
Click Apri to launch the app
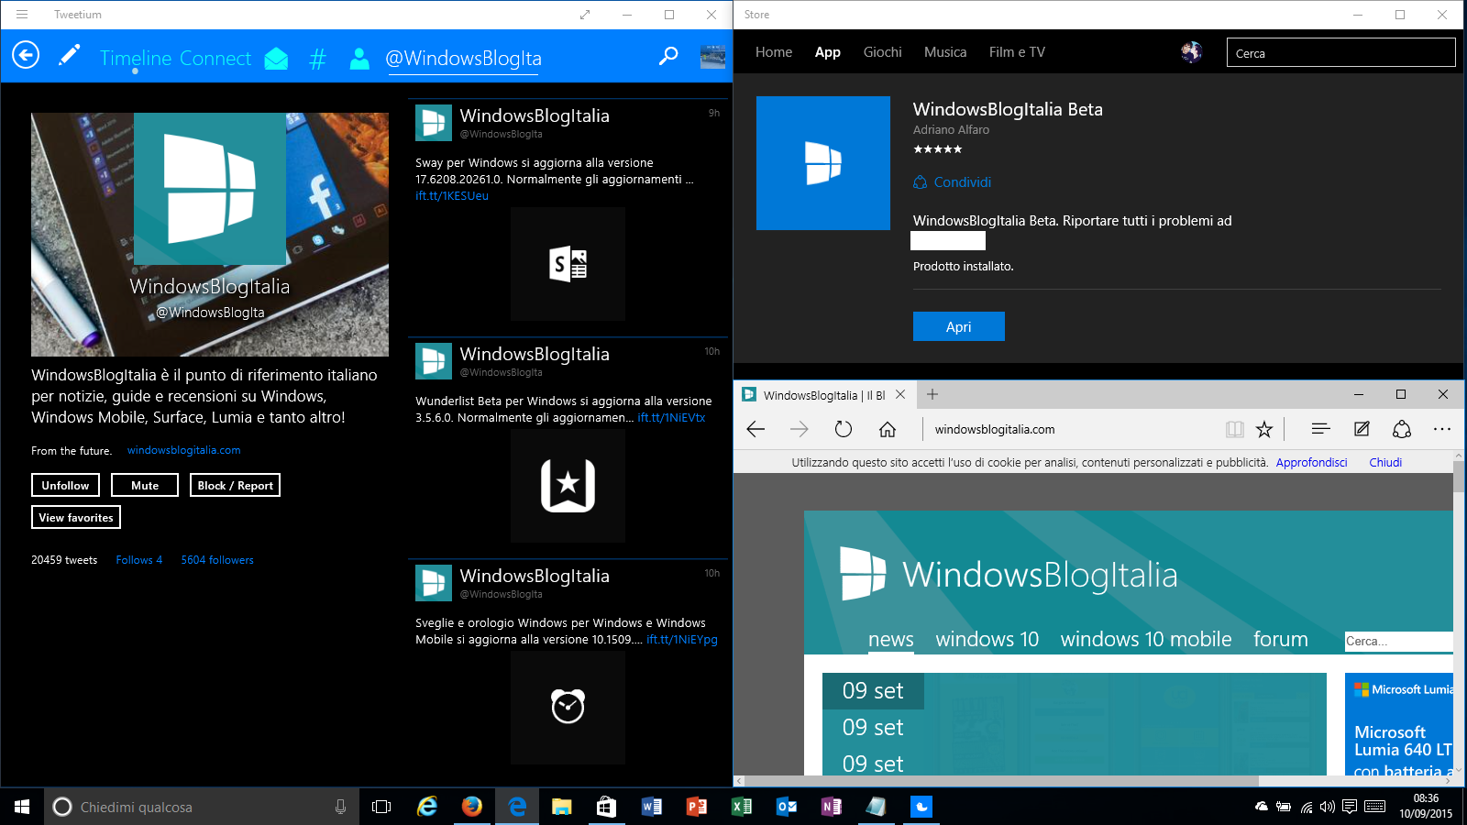959,326
